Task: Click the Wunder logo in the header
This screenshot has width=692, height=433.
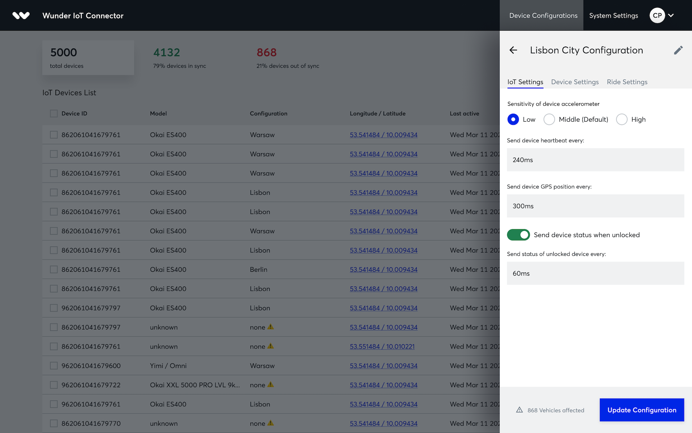Action: coord(21,15)
